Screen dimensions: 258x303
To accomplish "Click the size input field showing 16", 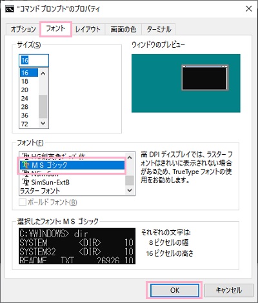I will click(x=34, y=61).
